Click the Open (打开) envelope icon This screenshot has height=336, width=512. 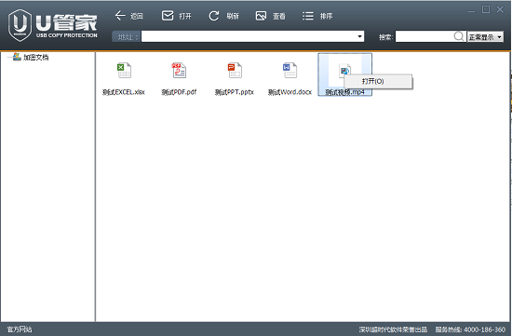(168, 15)
